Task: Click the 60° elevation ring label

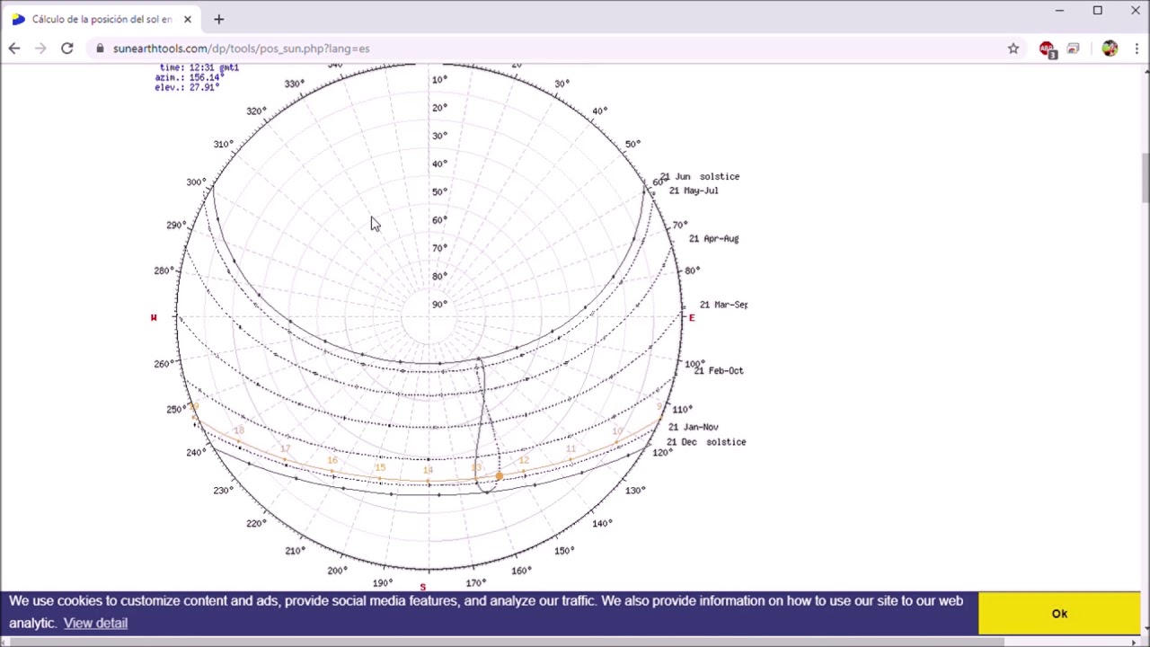Action: pyautogui.click(x=439, y=220)
